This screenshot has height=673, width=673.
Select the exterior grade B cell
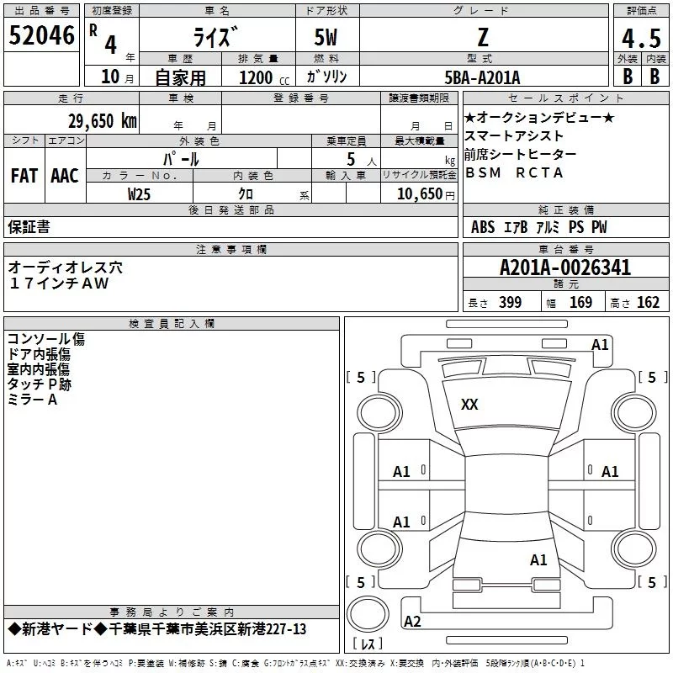click(628, 76)
